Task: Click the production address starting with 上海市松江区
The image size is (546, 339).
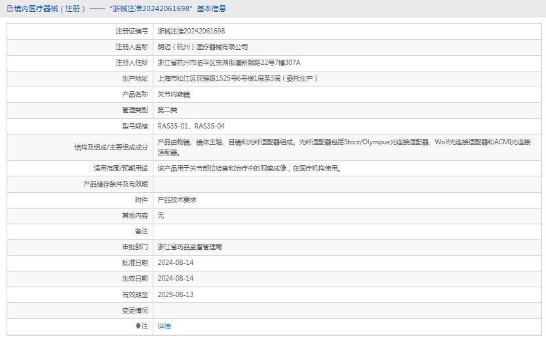Action: coord(238,78)
